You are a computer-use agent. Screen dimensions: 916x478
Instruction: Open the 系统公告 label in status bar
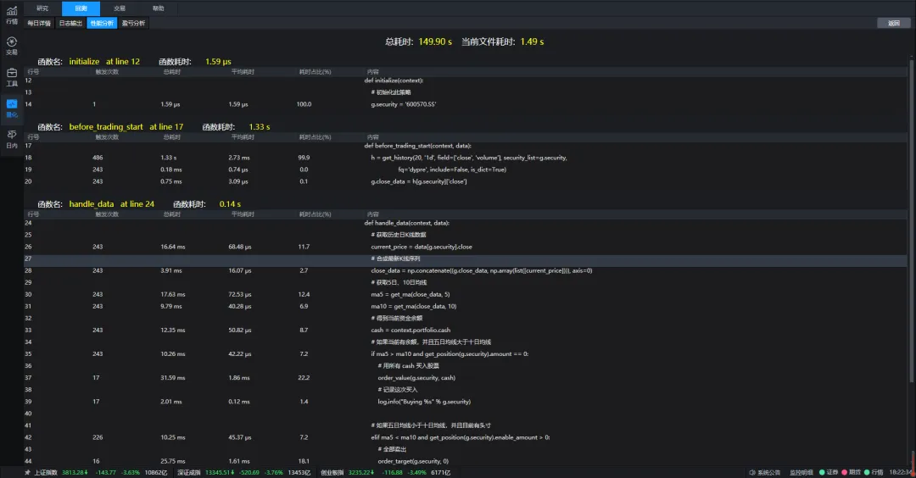[x=768, y=473]
